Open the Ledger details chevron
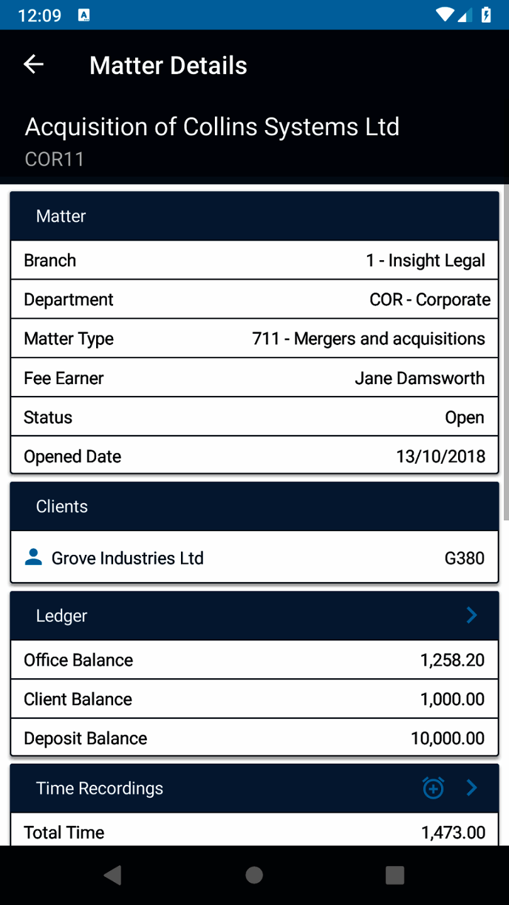Image resolution: width=509 pixels, height=905 pixels. point(472,615)
